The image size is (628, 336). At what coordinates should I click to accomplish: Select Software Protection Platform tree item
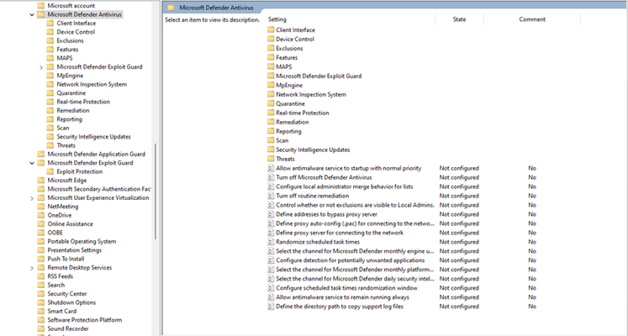[x=85, y=320]
